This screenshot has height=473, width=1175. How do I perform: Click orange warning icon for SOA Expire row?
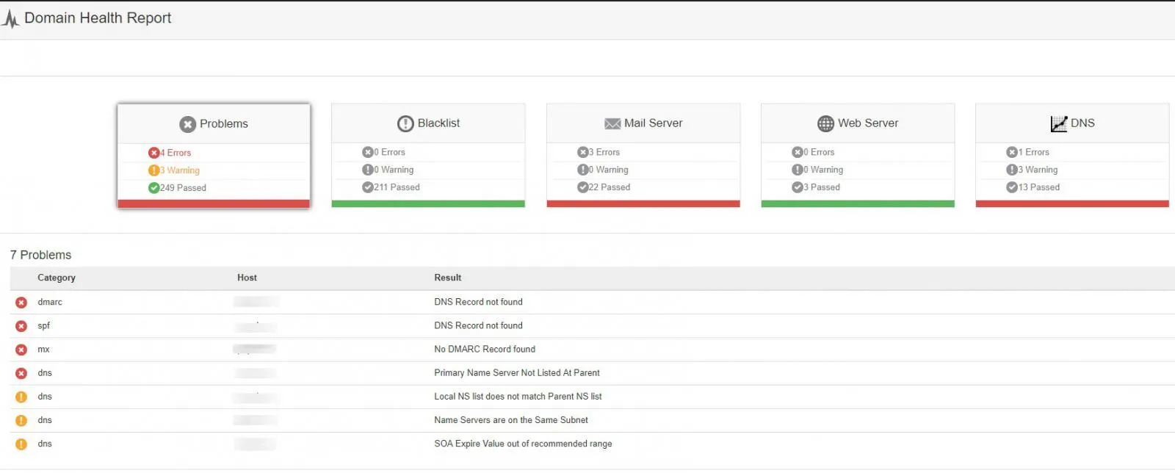pyautogui.click(x=21, y=444)
